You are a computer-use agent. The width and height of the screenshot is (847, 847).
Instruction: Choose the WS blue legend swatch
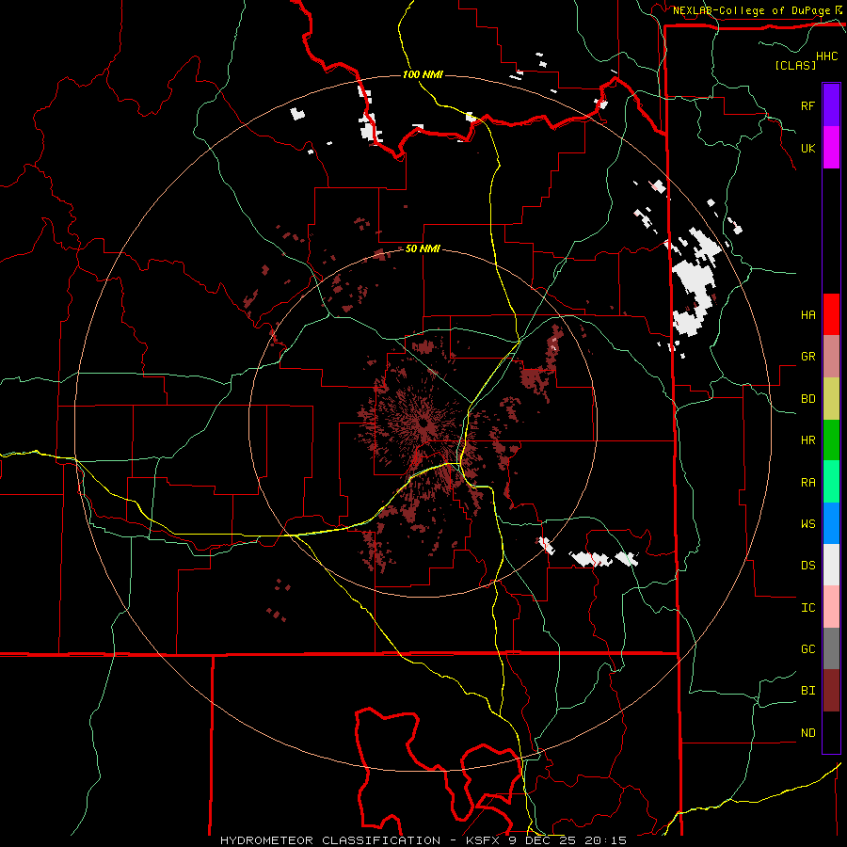(x=831, y=523)
